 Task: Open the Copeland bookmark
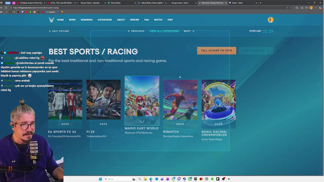pyautogui.click(x=50, y=12)
